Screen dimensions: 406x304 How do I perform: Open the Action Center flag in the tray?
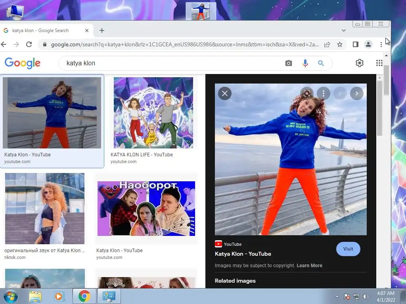[347, 296]
